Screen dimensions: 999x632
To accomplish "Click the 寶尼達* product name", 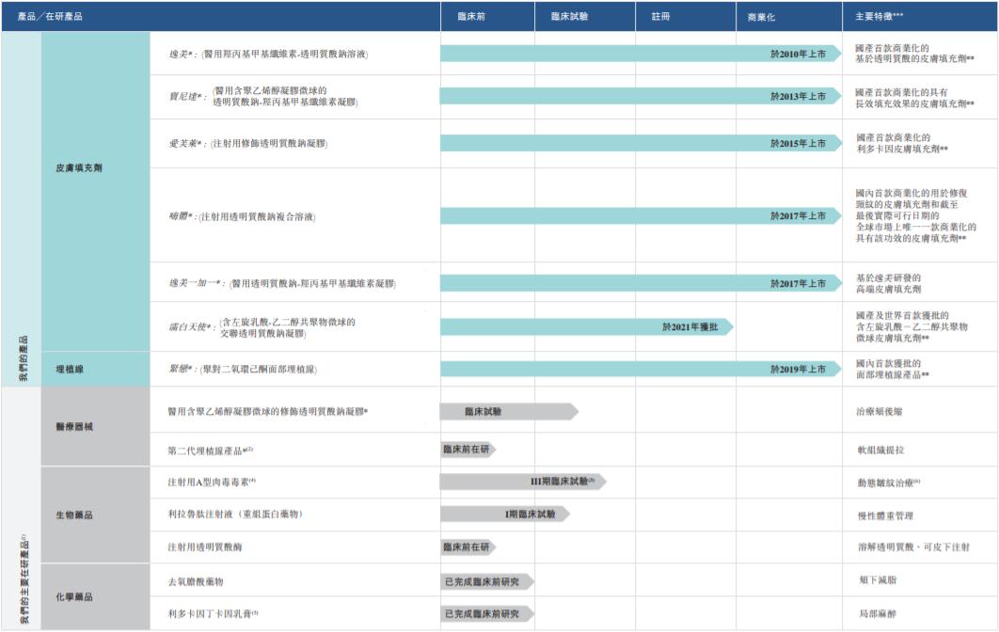I will pyautogui.click(x=186, y=96).
